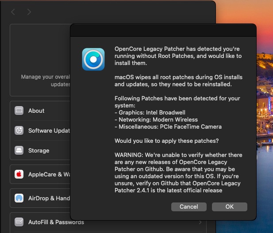Select the AirDrop & Handoff row label

[49, 198]
